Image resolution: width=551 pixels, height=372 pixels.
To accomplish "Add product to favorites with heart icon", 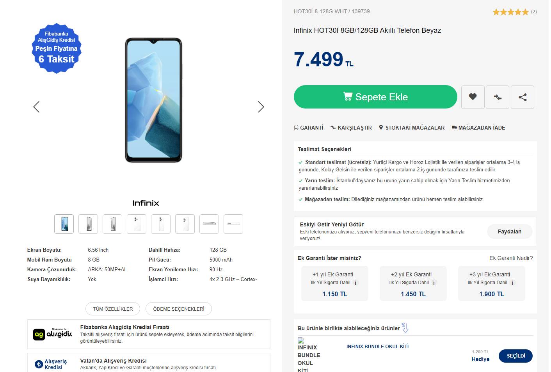I will point(473,97).
